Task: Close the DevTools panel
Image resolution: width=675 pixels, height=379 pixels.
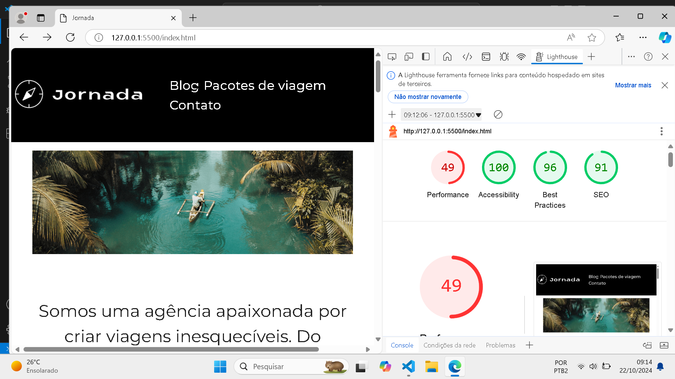Action: click(x=665, y=57)
